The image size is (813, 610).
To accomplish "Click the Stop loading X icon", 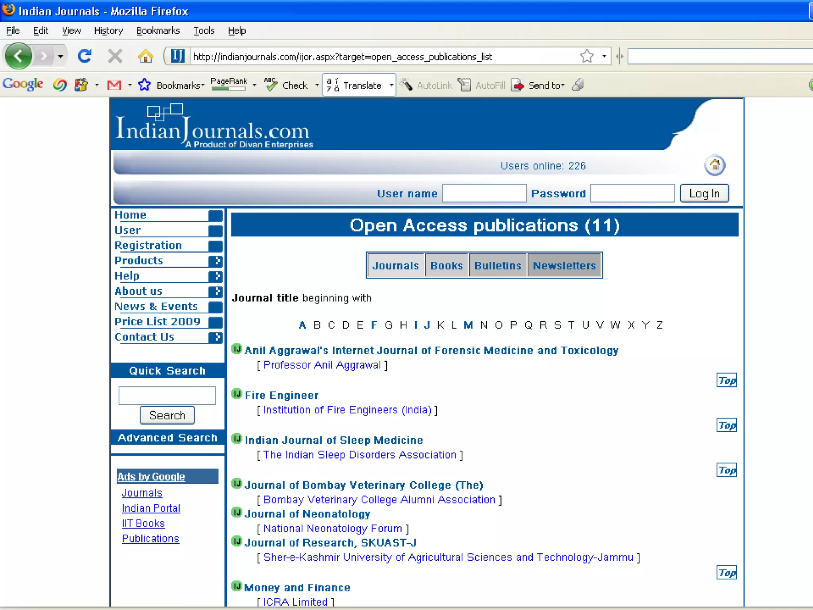I will pos(115,56).
